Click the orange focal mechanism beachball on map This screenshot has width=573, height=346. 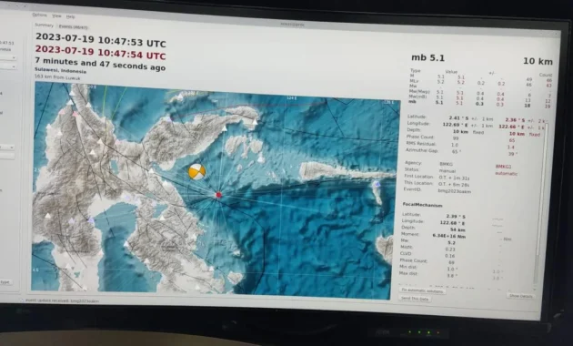pyautogui.click(x=196, y=171)
